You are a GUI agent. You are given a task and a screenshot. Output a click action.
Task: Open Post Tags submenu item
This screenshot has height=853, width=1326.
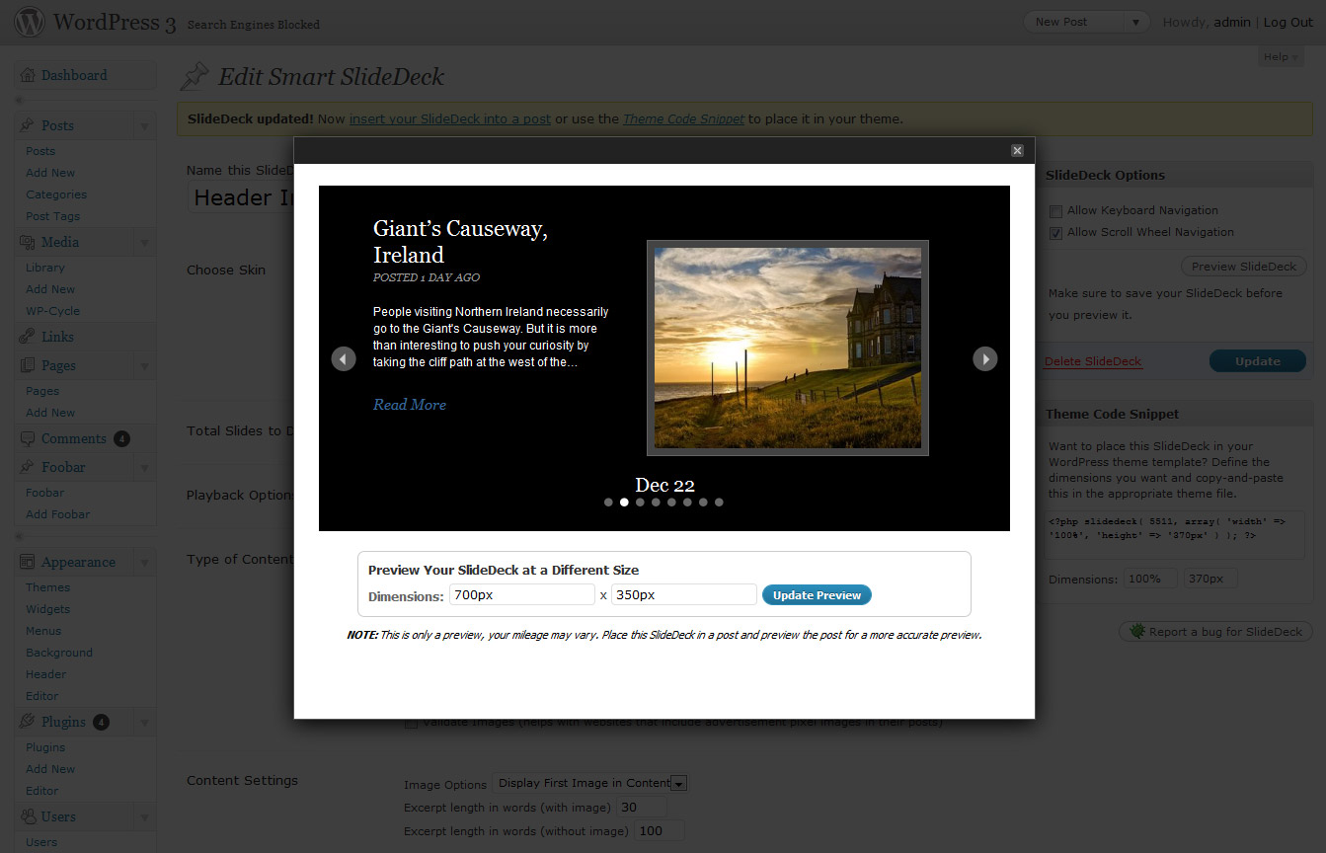tap(53, 216)
